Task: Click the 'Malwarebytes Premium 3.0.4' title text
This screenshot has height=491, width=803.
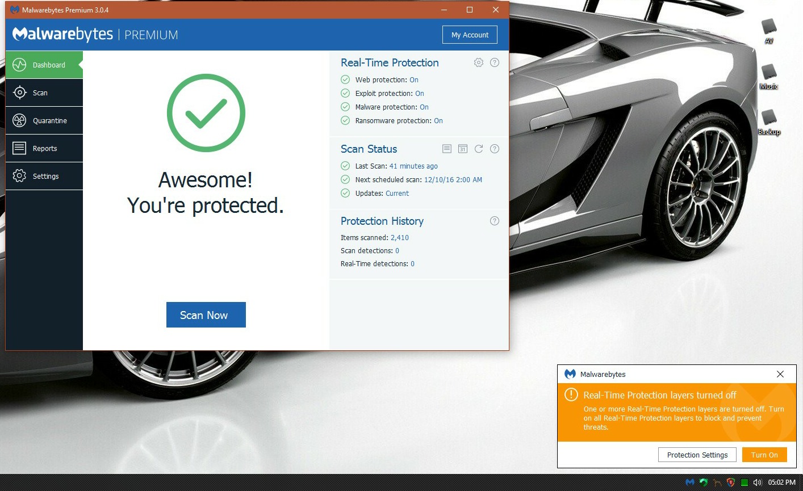Action: coord(65,10)
